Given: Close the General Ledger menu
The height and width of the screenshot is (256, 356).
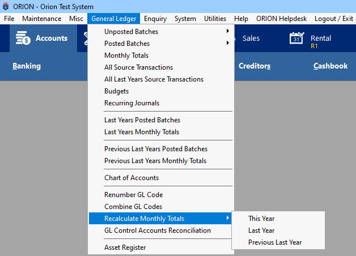Looking at the screenshot, I should pyautogui.click(x=114, y=19).
